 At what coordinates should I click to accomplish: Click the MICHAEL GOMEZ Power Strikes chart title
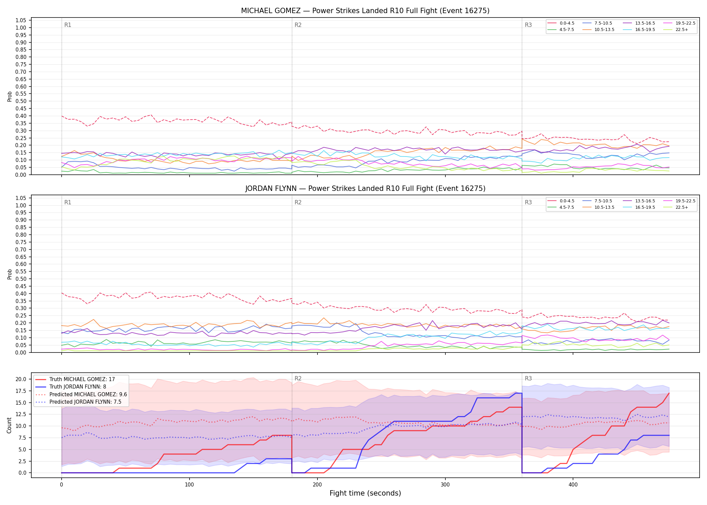(x=365, y=11)
